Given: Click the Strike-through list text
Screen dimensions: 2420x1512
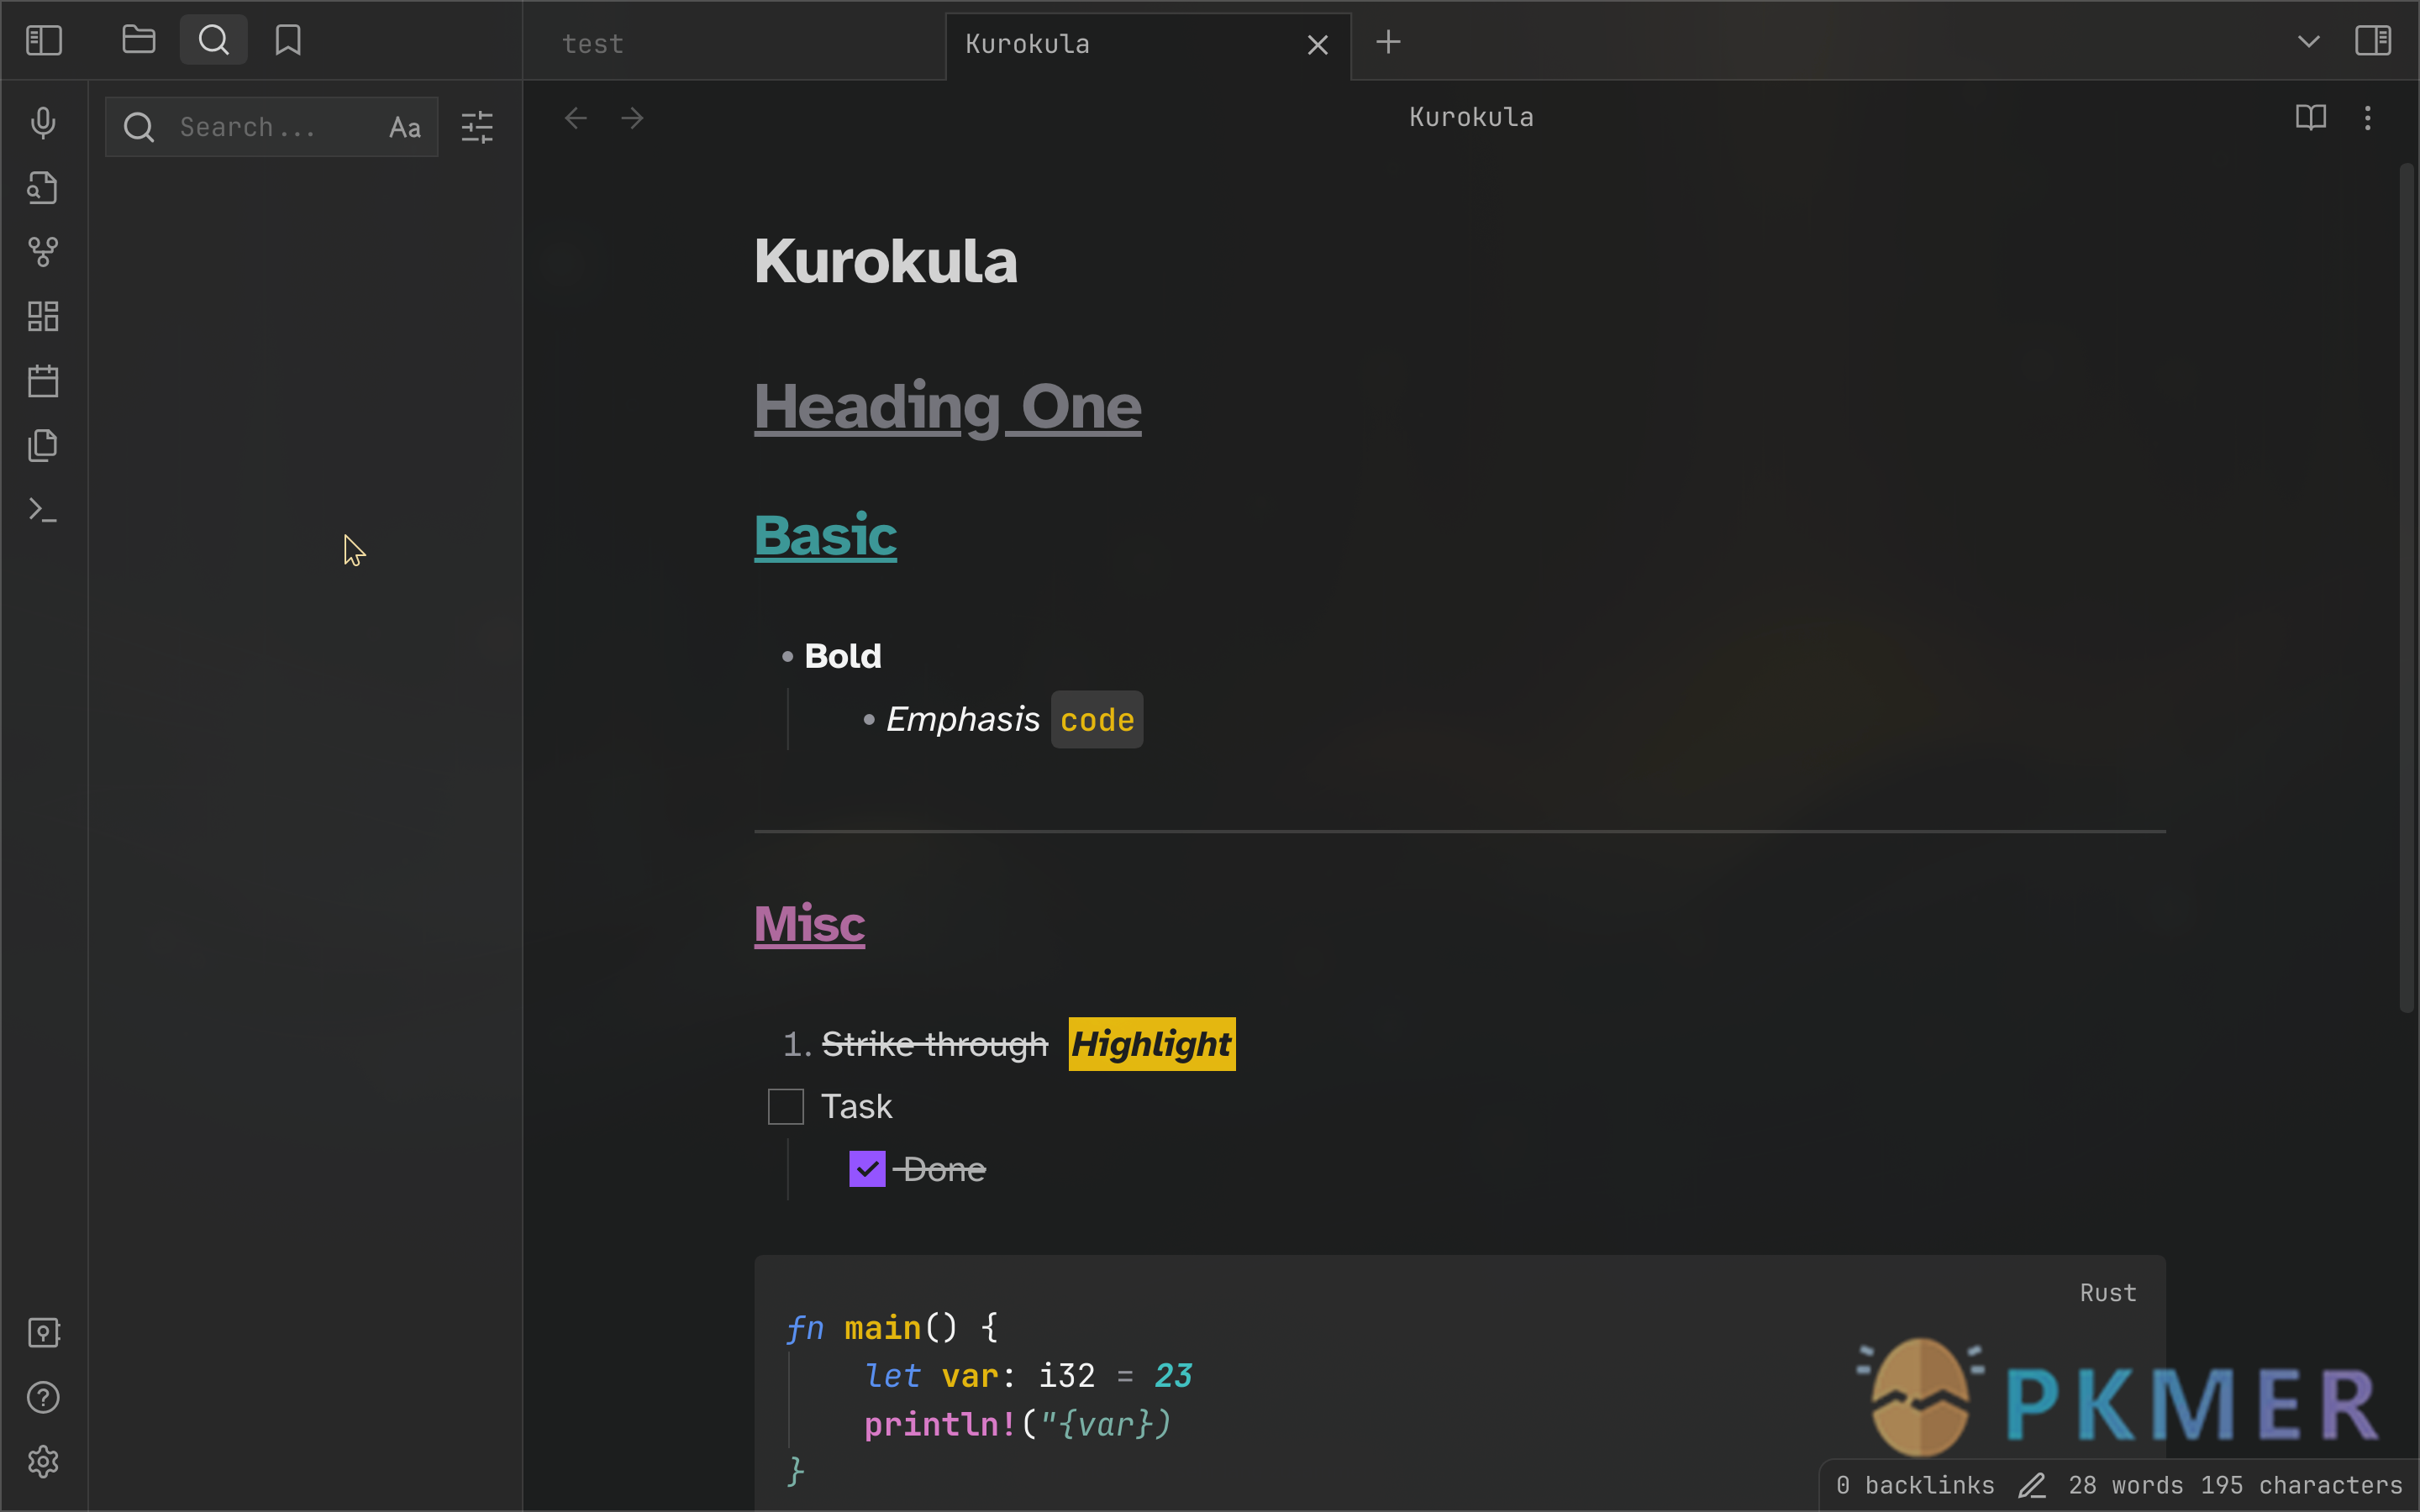Looking at the screenshot, I should click(x=935, y=1044).
